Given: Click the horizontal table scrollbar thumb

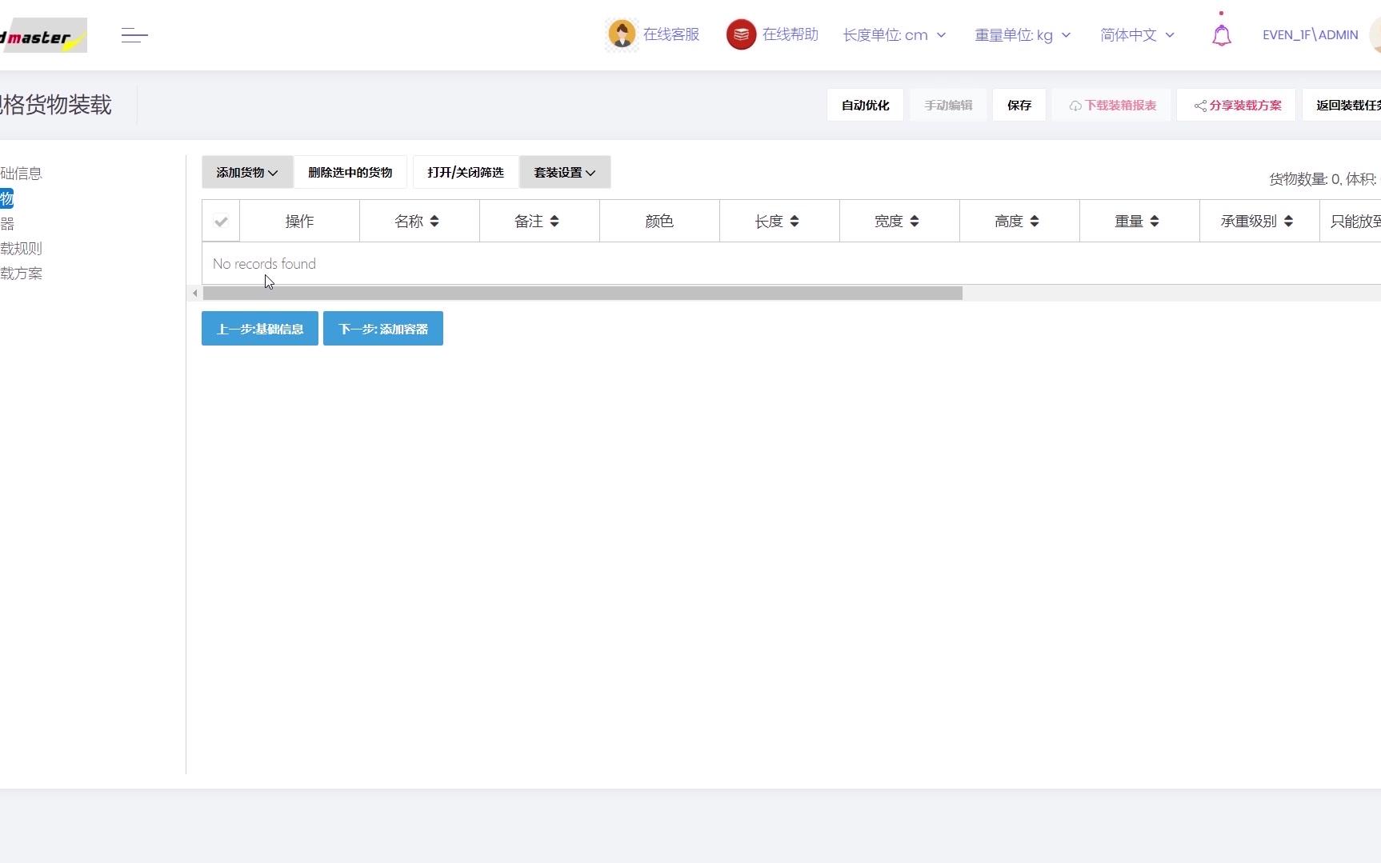Looking at the screenshot, I should point(582,294).
